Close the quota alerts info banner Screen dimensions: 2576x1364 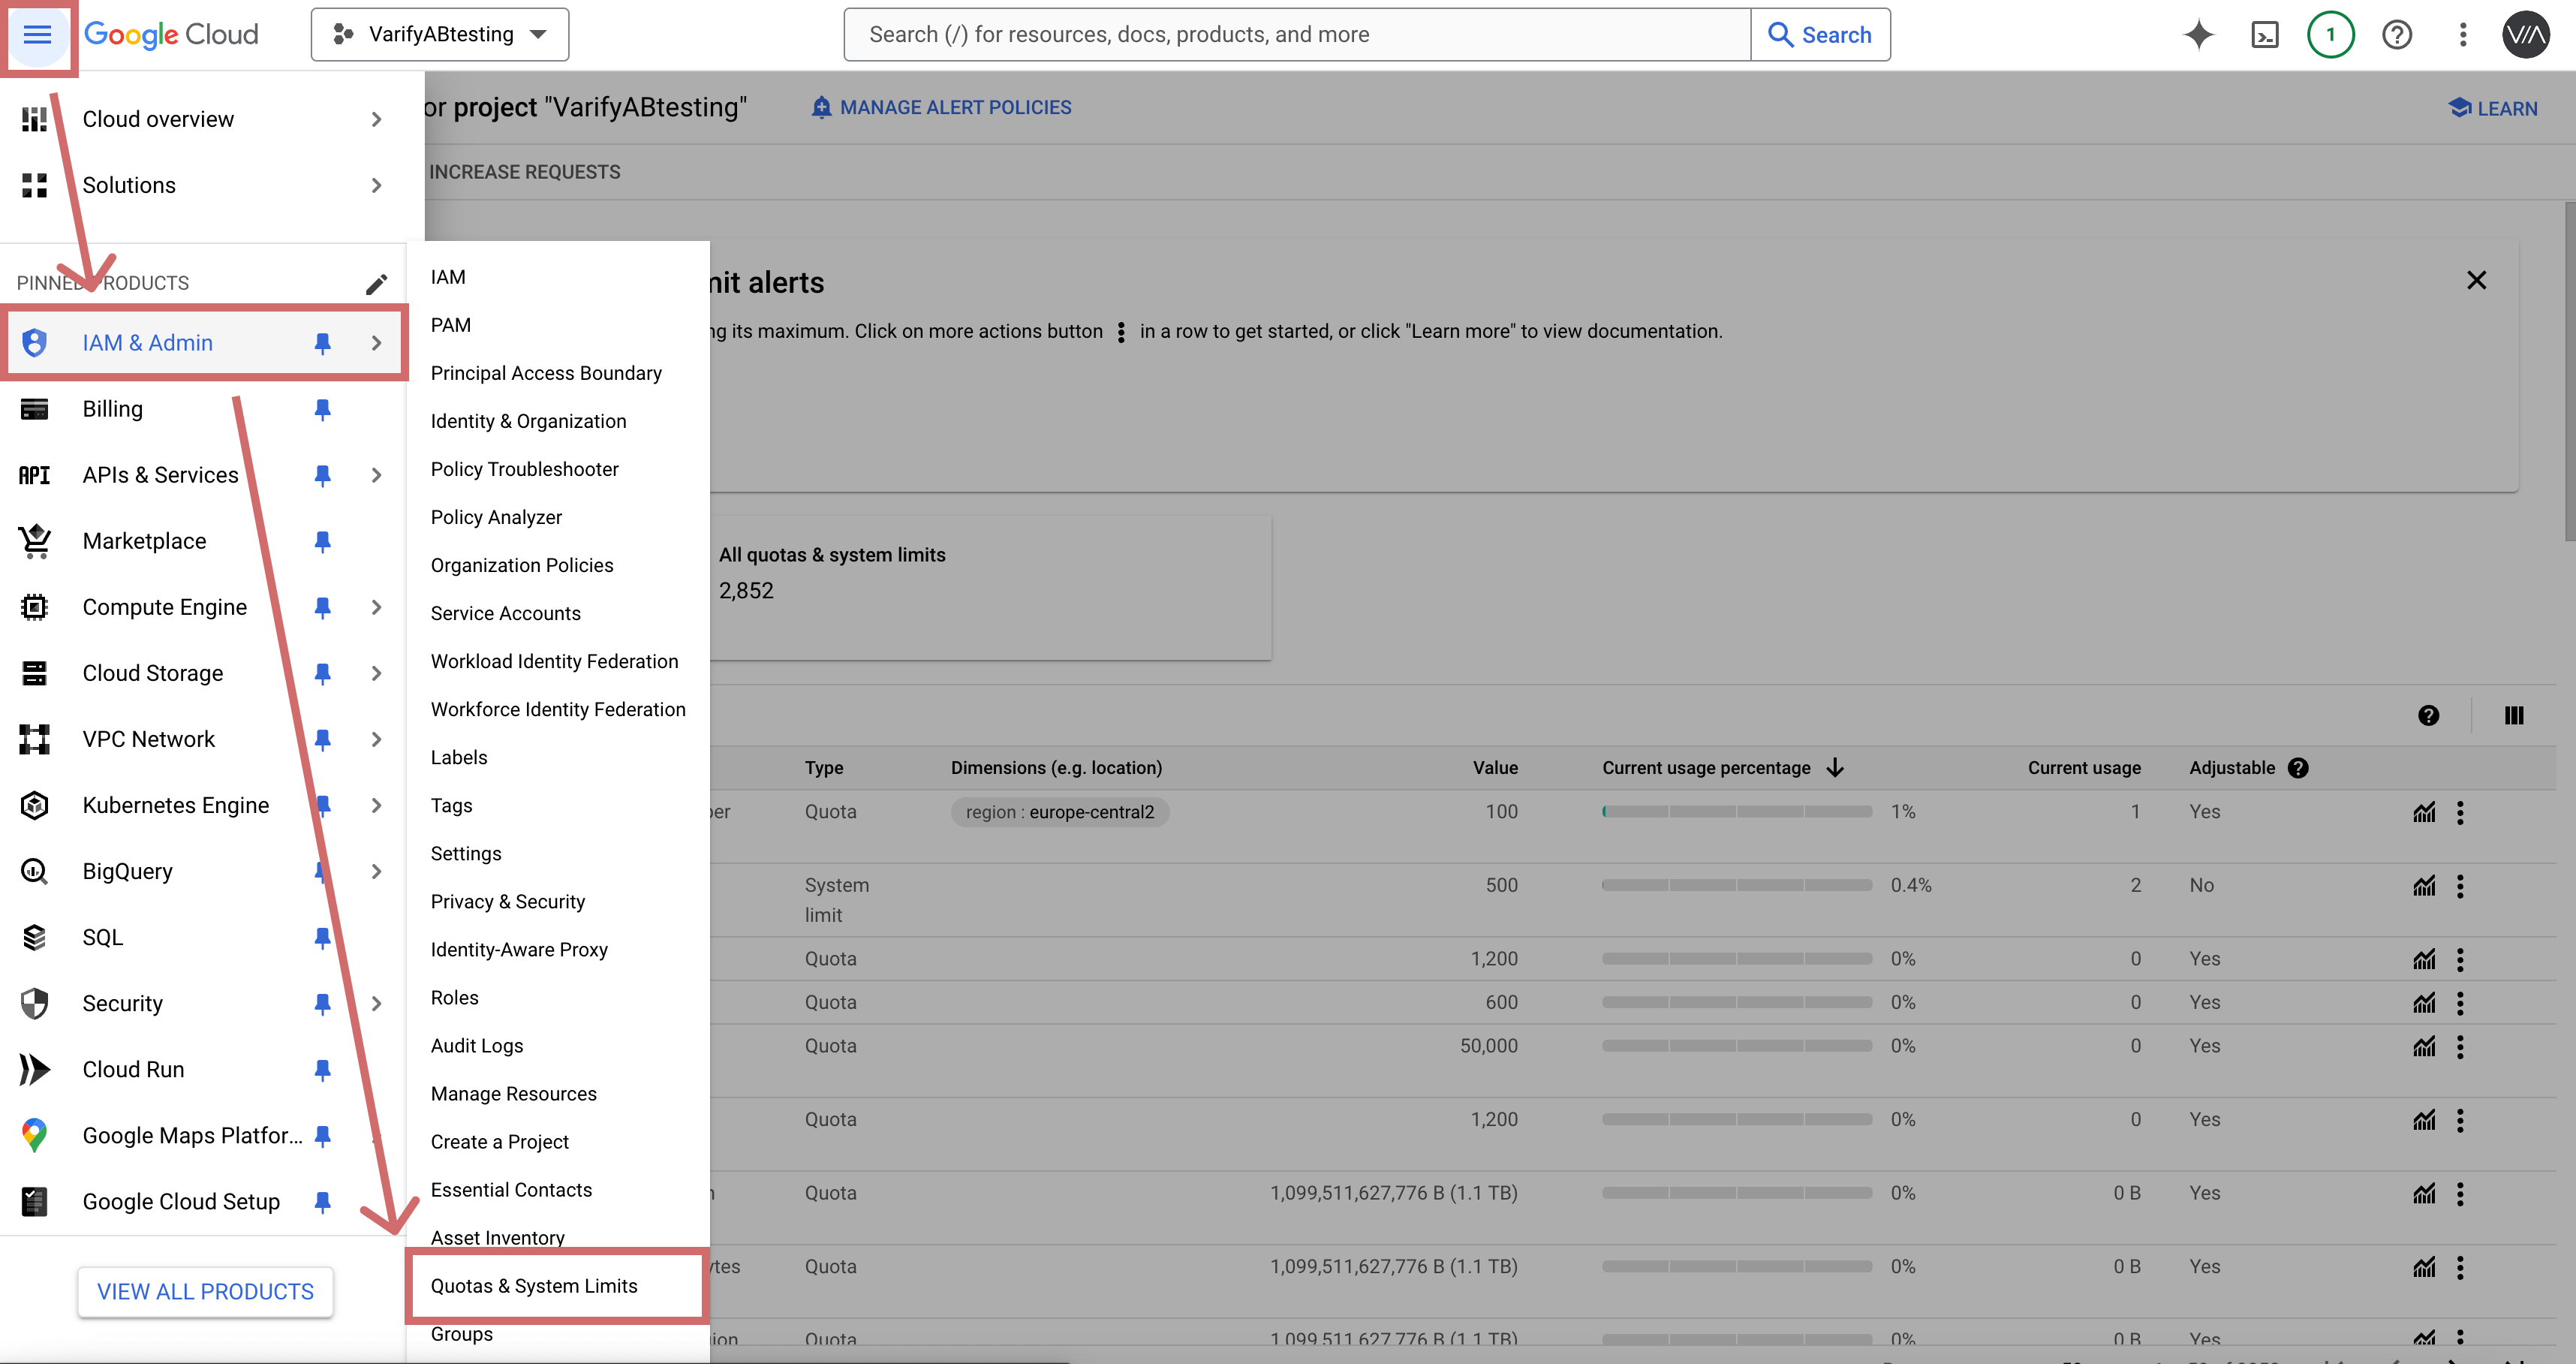coord(2476,280)
